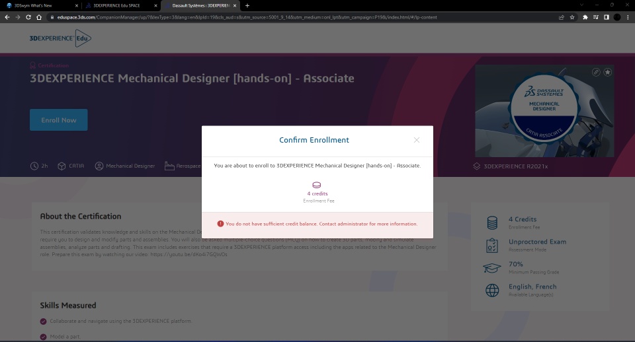Open the browser three-dot menu
The height and width of the screenshot is (342, 635).
point(628,17)
